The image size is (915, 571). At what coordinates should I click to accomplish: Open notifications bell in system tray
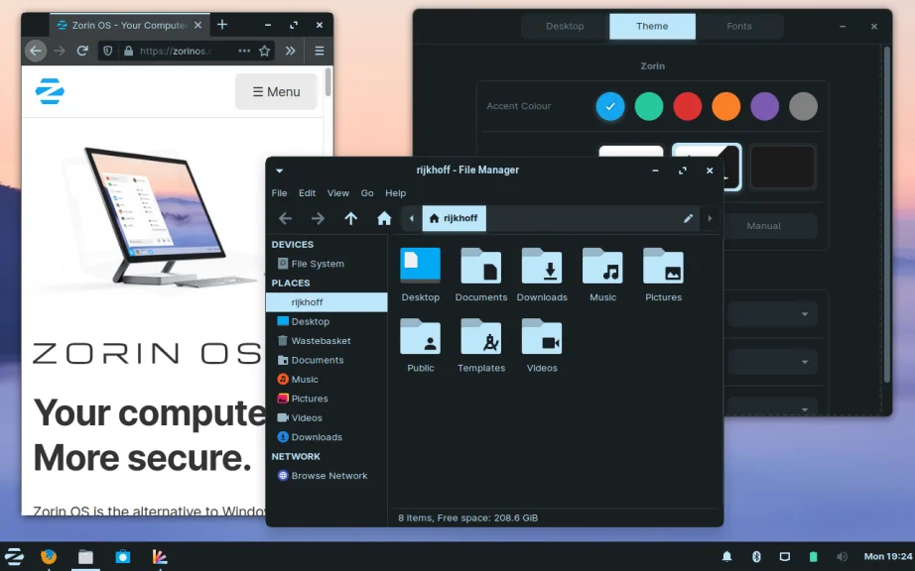tap(727, 556)
